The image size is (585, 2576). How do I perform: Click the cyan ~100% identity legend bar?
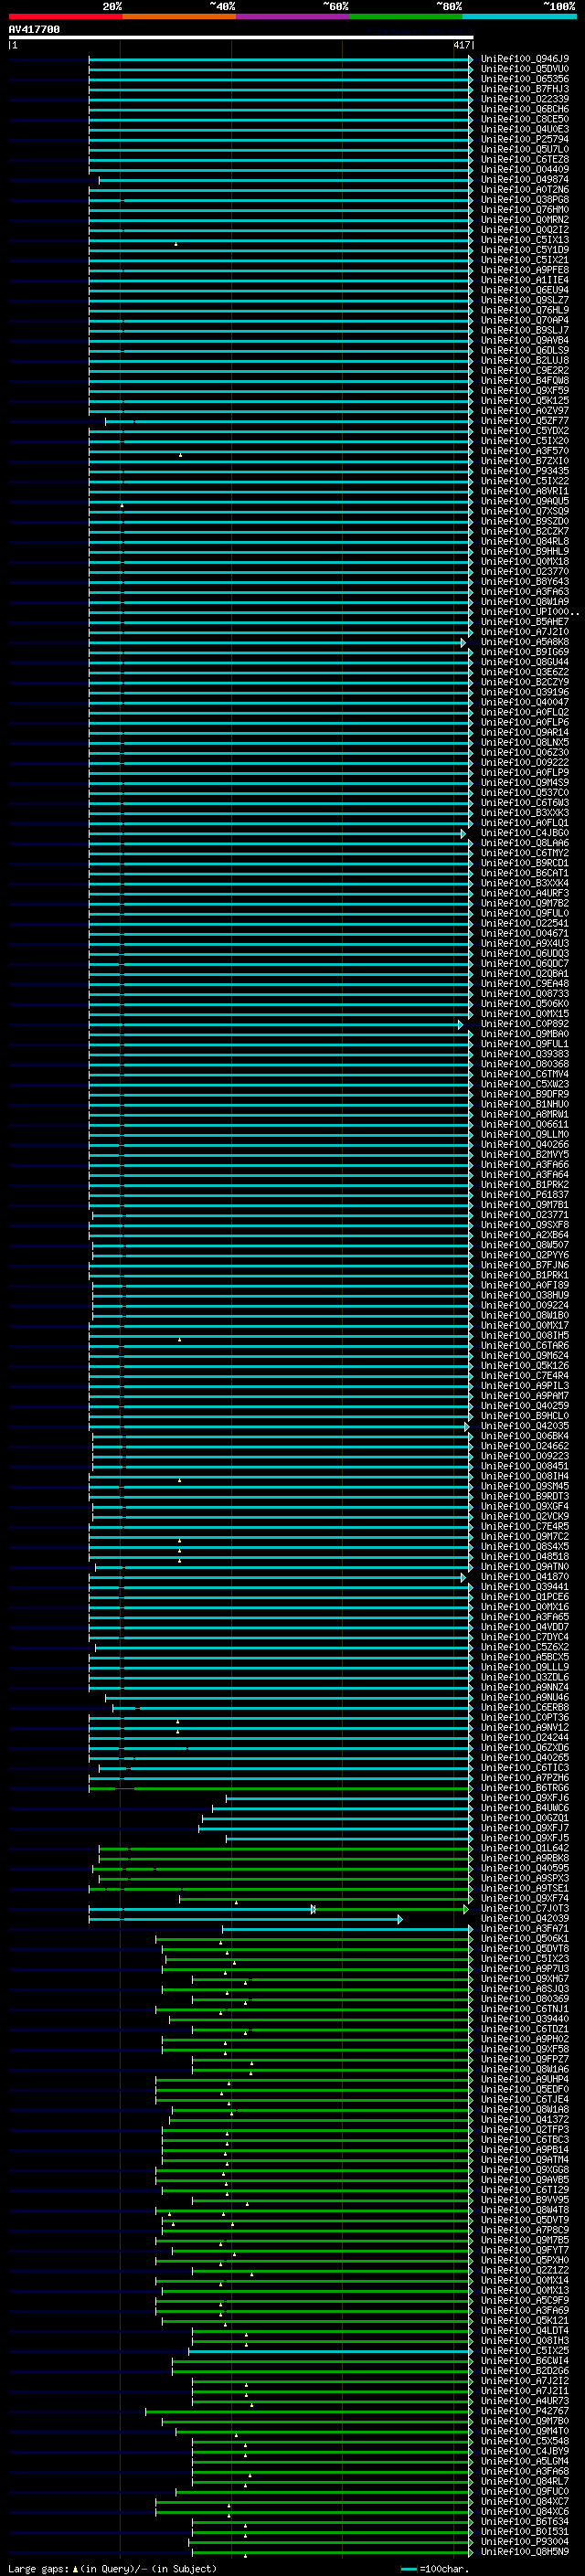coord(519,16)
